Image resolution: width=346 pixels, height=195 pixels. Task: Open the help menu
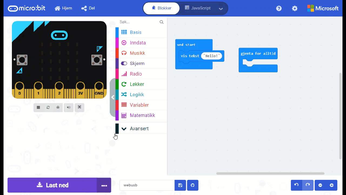coord(279,8)
